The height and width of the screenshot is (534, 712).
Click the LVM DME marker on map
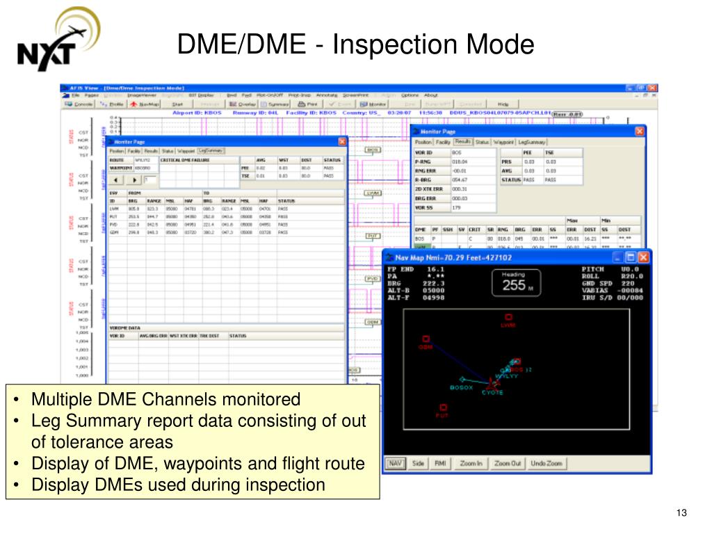pos(508,317)
